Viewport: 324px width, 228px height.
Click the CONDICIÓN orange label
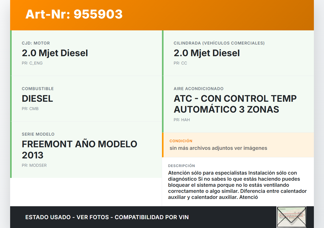point(181,141)
